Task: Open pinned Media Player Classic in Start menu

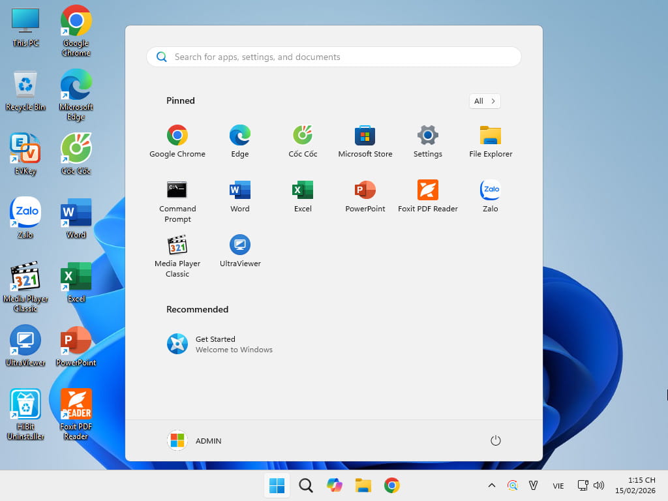Action: point(177,256)
